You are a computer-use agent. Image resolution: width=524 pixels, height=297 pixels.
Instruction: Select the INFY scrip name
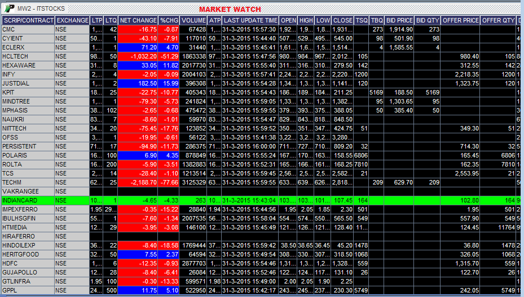tap(9, 74)
